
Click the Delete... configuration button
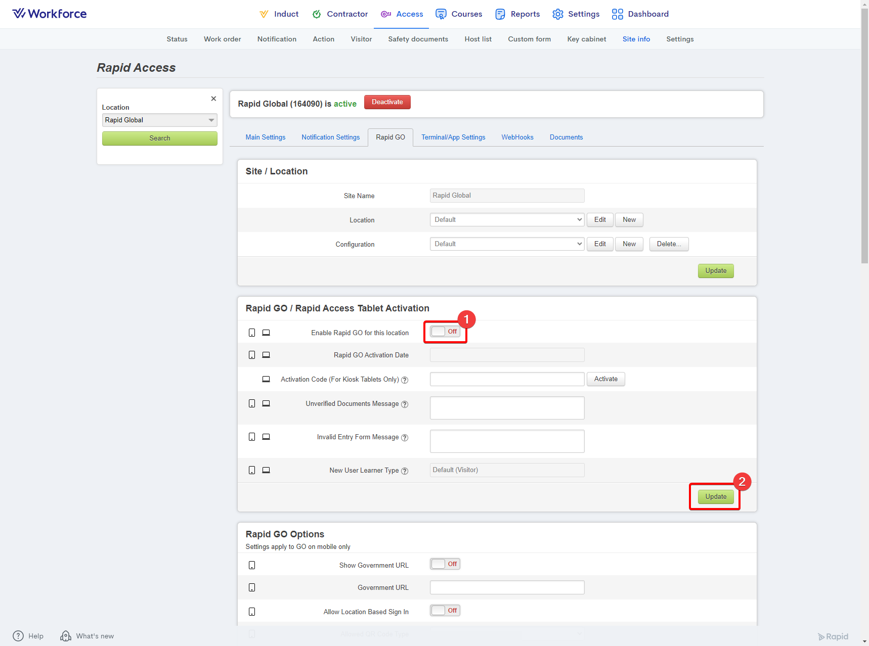click(669, 244)
